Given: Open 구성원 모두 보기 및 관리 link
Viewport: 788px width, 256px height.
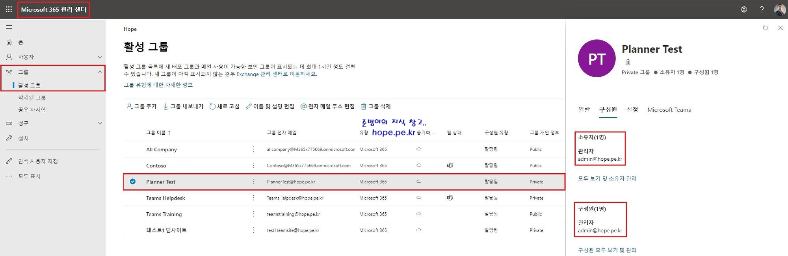Looking at the screenshot, I should pyautogui.click(x=607, y=250).
